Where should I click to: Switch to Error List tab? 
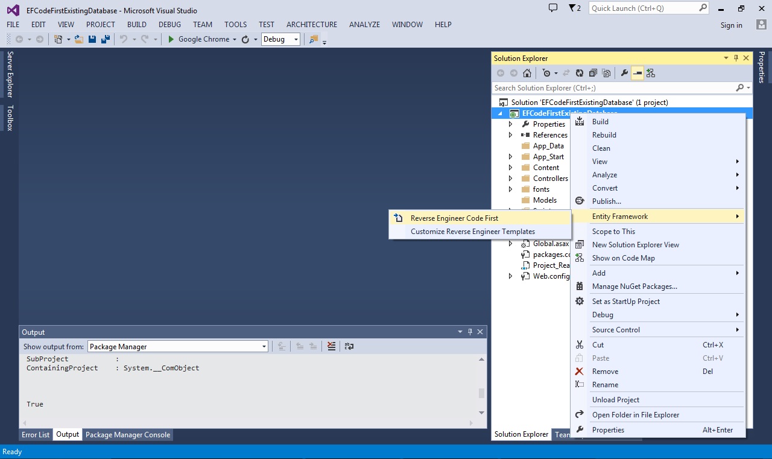36,435
